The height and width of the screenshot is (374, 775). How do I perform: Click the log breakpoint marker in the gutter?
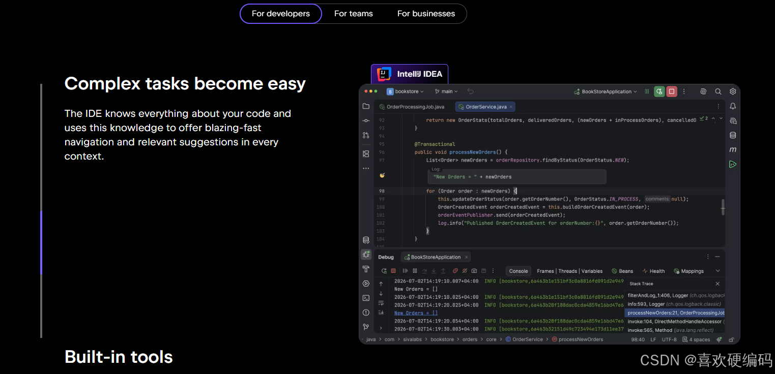(382, 175)
